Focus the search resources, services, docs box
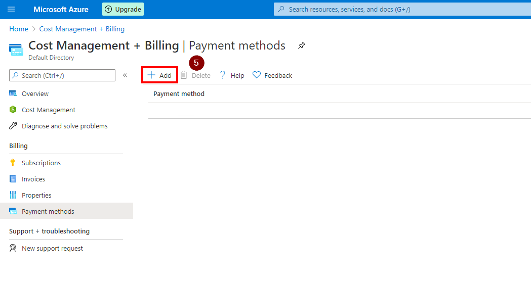 tap(402, 9)
